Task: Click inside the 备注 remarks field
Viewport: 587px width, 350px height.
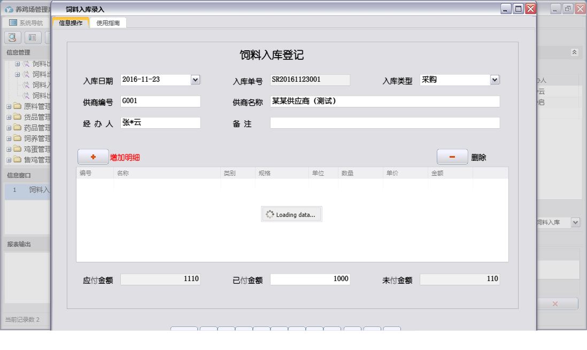Action: tap(385, 123)
